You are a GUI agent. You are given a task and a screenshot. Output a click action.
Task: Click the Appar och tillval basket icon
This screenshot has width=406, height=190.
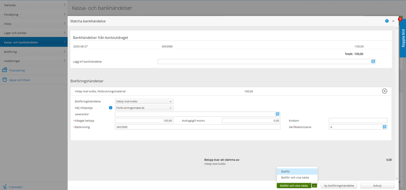click(x=5, y=80)
